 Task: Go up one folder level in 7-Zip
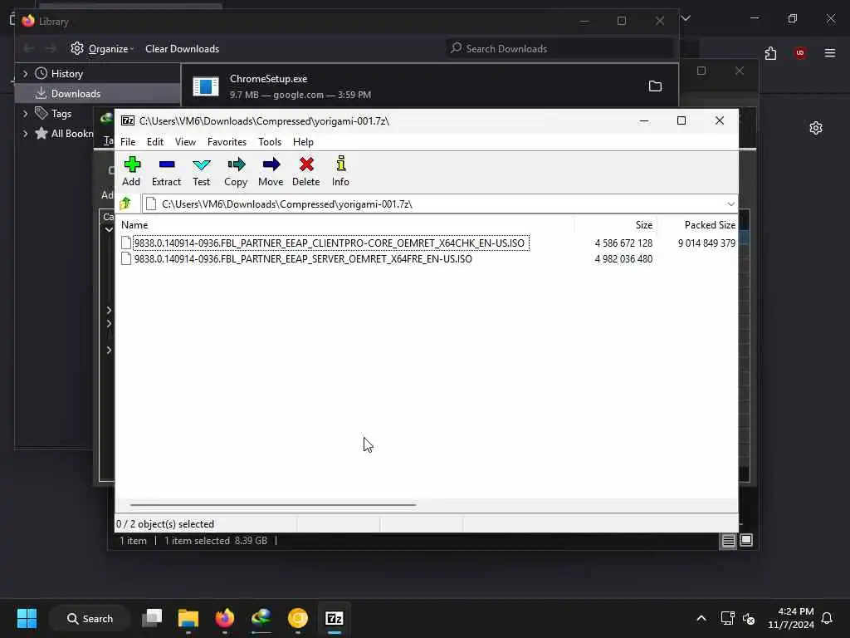(x=126, y=204)
